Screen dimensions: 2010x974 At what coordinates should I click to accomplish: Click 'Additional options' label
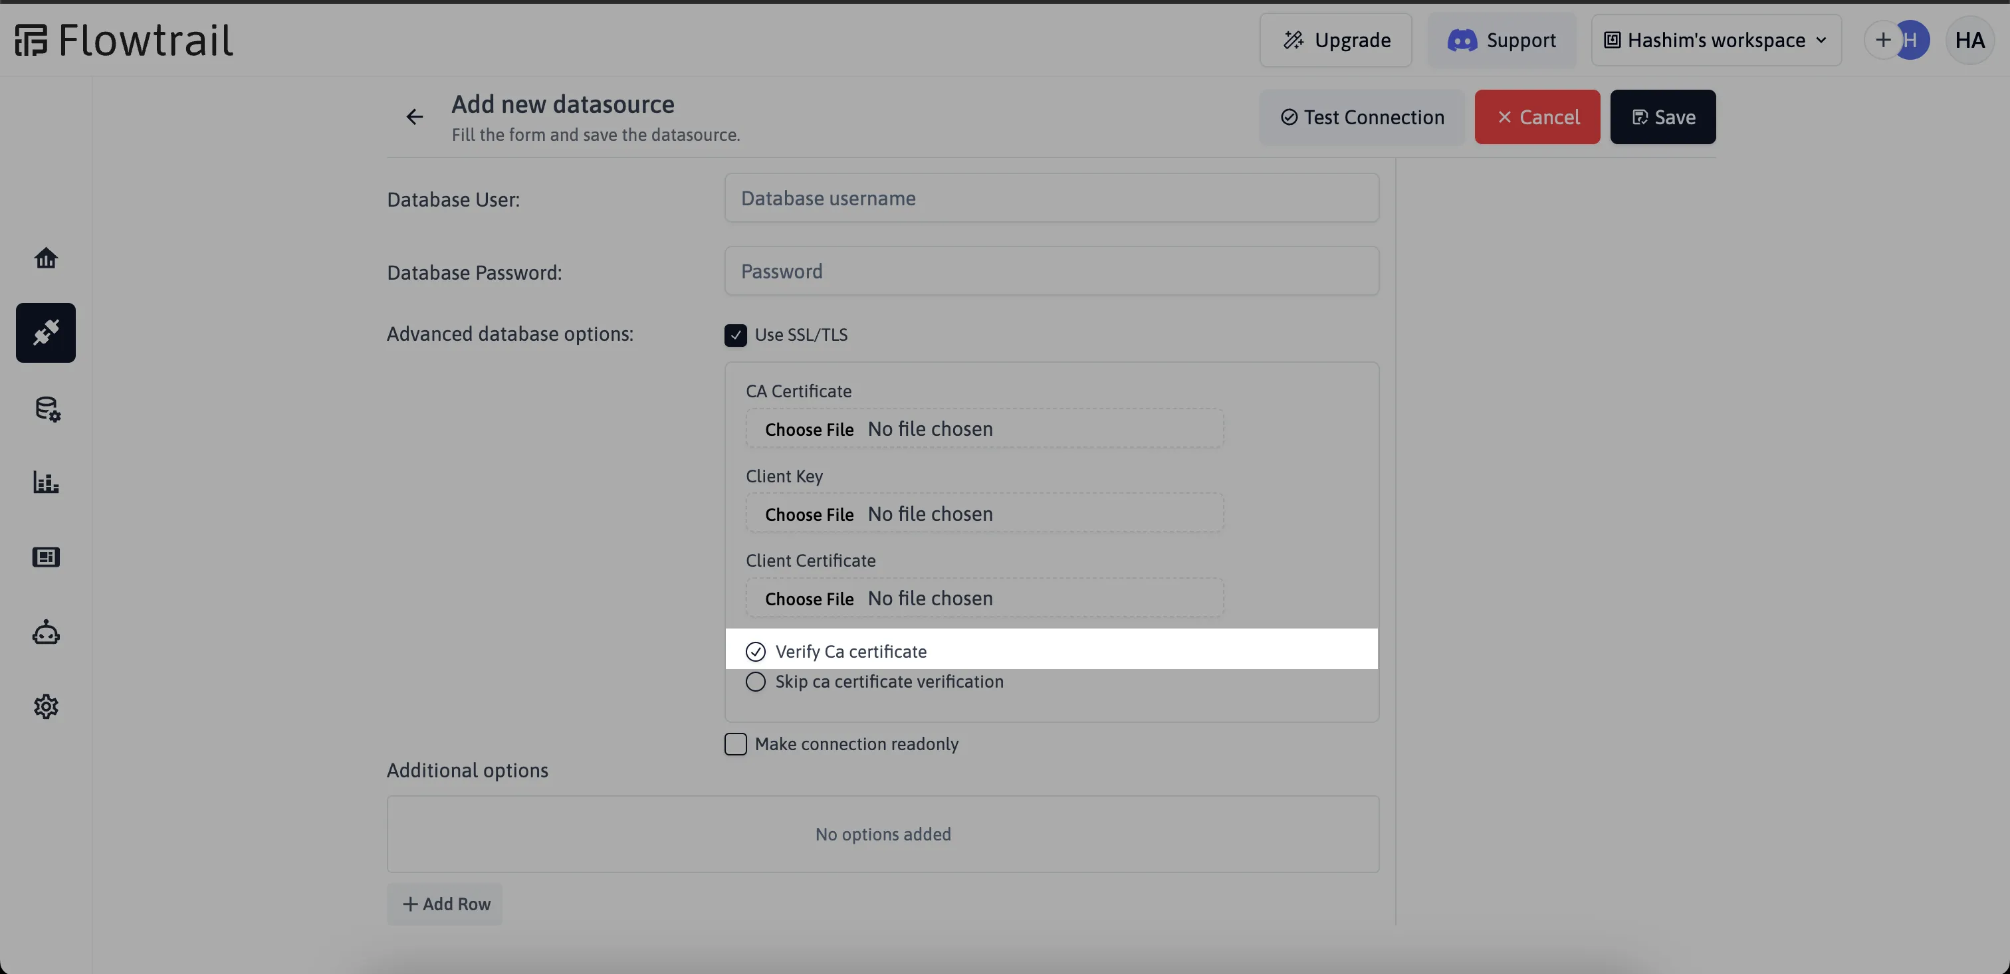coord(467,771)
